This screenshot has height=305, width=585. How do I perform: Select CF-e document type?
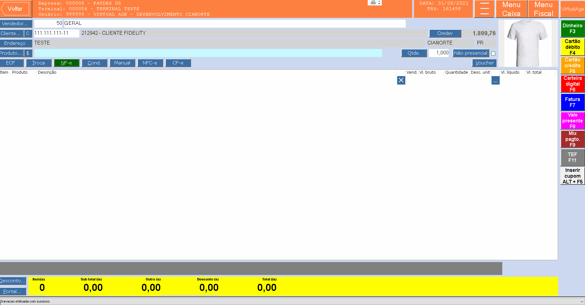pos(178,63)
